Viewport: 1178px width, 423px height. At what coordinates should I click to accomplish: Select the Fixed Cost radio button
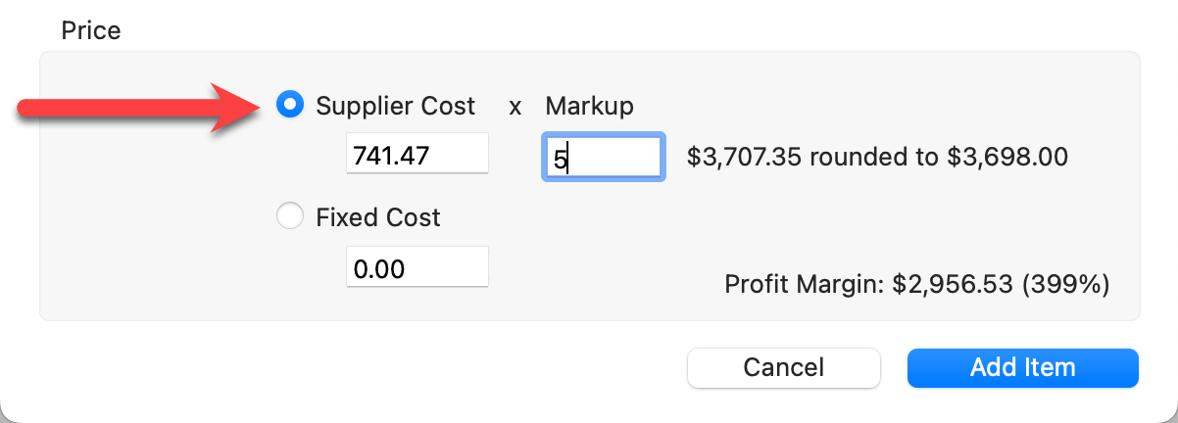290,216
